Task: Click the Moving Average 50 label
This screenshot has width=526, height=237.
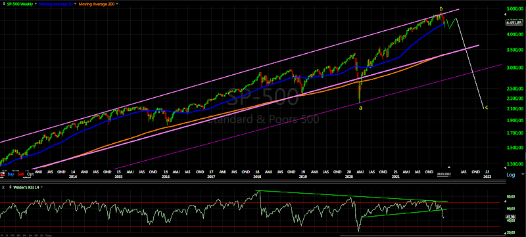Action: tap(56, 4)
